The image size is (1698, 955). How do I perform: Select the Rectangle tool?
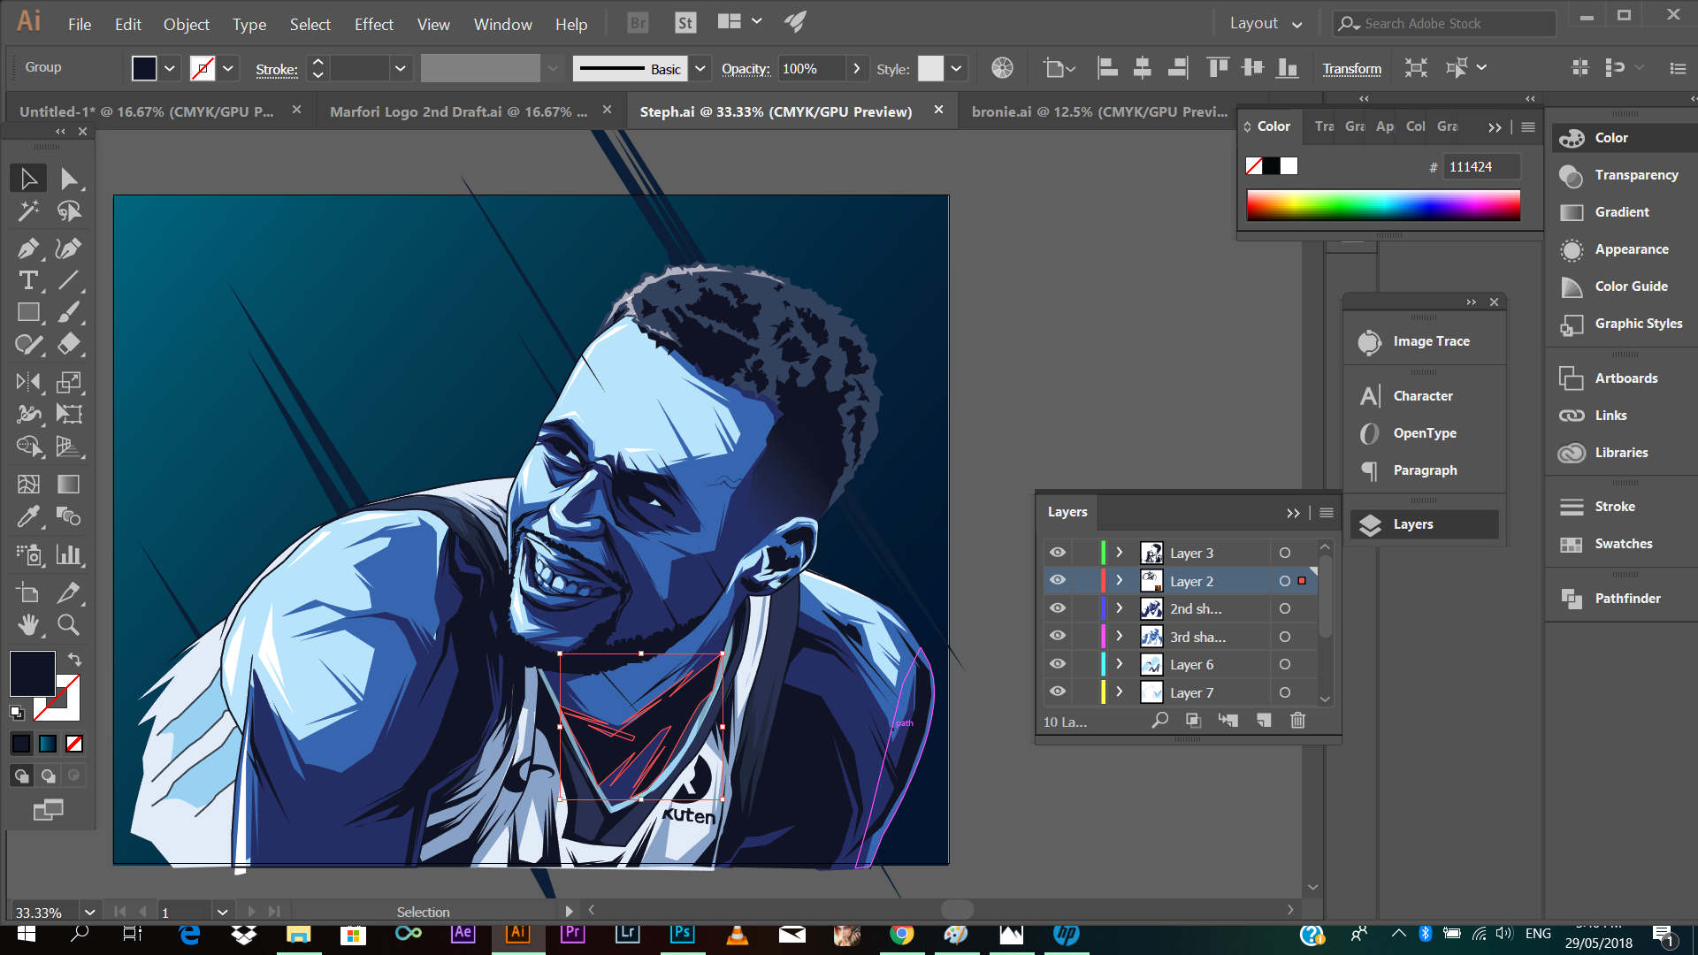pos(28,312)
